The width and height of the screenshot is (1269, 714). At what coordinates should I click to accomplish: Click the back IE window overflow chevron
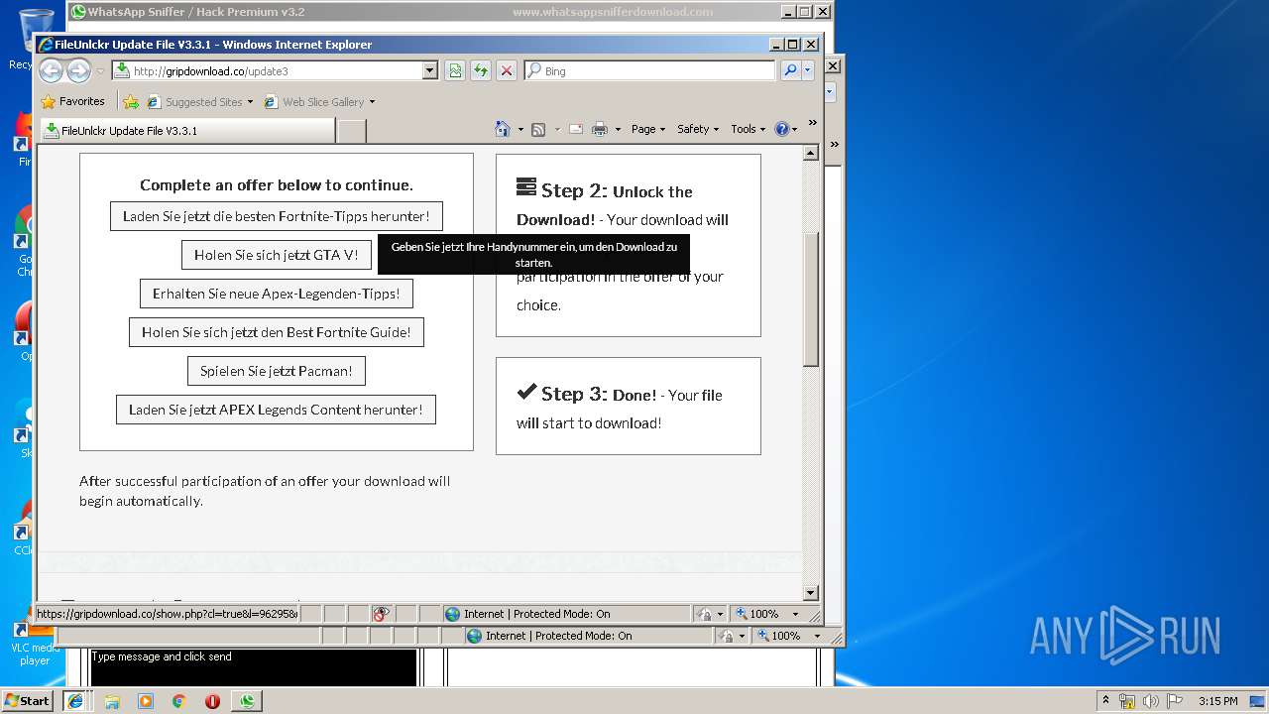point(835,145)
